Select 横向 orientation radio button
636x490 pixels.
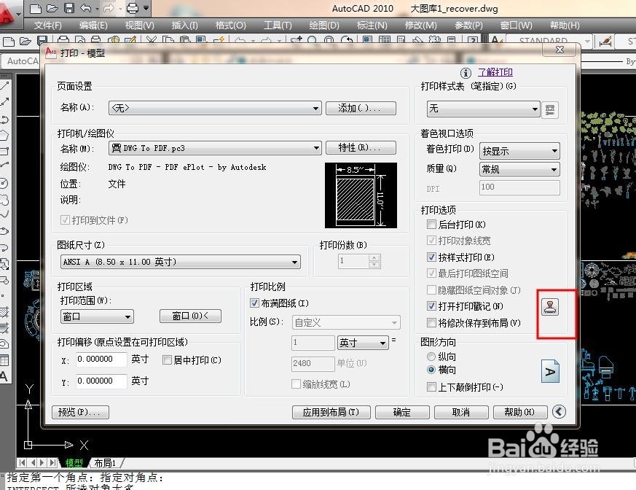(x=431, y=370)
